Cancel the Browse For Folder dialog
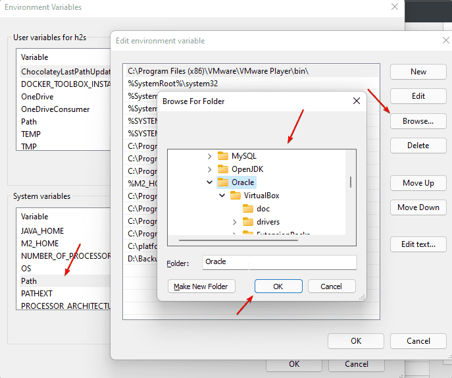The width and height of the screenshot is (452, 378). 332,286
